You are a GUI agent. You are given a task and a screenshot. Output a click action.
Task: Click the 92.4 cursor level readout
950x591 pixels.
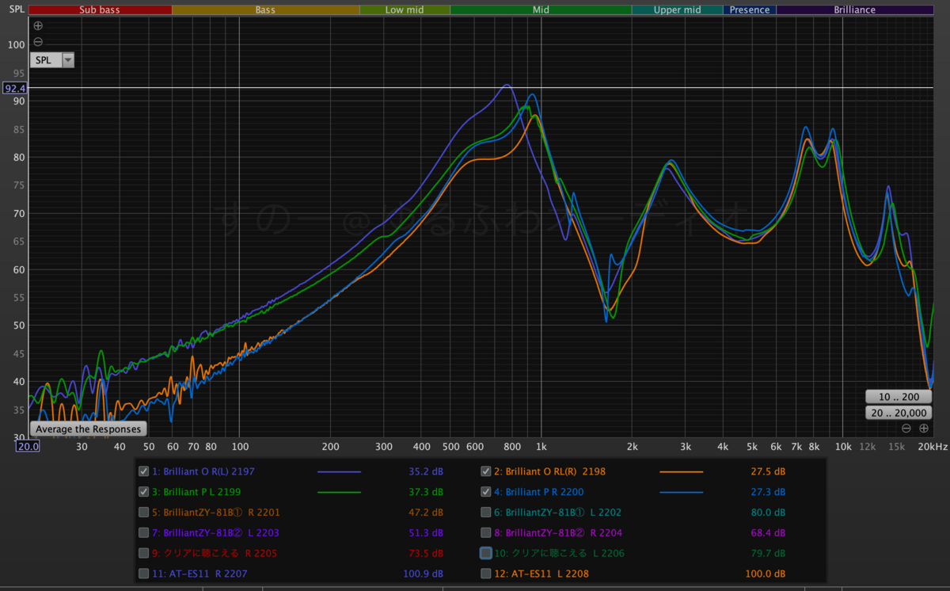coord(15,88)
